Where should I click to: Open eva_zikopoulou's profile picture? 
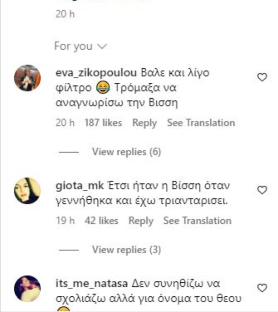point(27,78)
